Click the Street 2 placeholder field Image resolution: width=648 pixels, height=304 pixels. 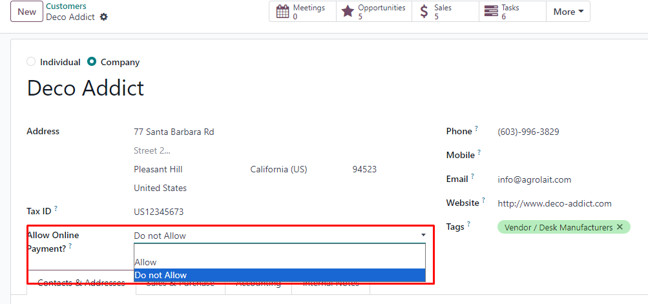(x=152, y=151)
